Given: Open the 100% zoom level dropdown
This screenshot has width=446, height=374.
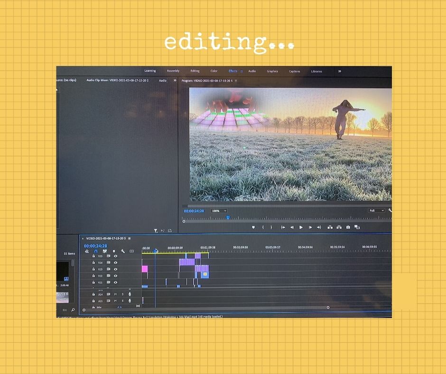Looking at the screenshot, I should click(x=218, y=211).
